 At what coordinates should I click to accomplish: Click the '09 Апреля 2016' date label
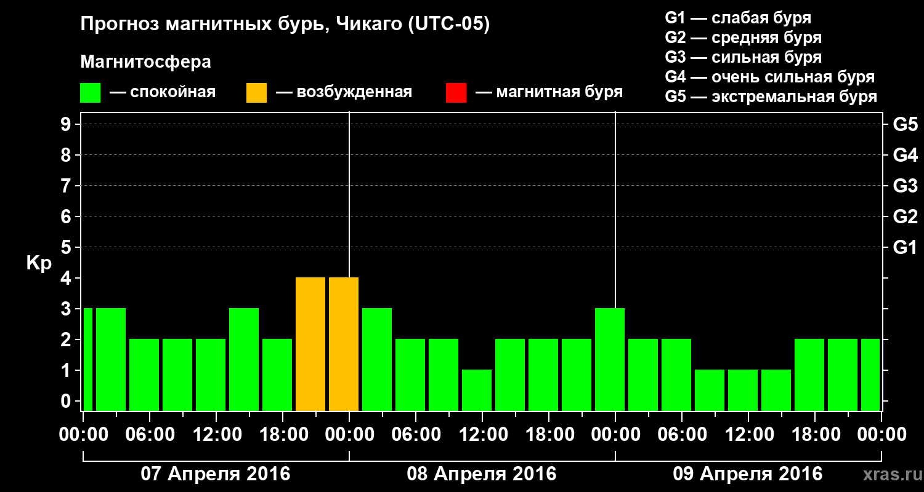tap(748, 474)
